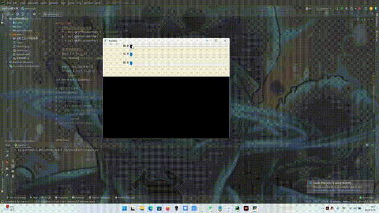Image resolution: width=379 pixels, height=213 pixels.
Task: Open the TODO tool tab
Action: (47, 198)
